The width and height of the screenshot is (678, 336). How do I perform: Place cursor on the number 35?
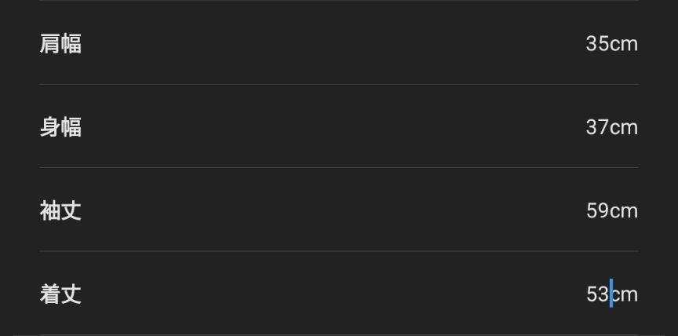point(598,44)
